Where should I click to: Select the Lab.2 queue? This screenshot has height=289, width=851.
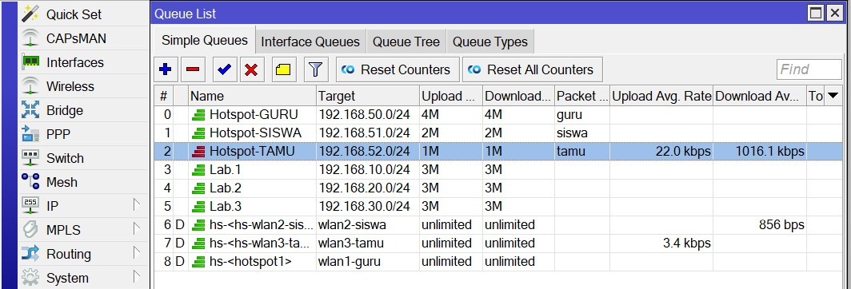(499, 188)
